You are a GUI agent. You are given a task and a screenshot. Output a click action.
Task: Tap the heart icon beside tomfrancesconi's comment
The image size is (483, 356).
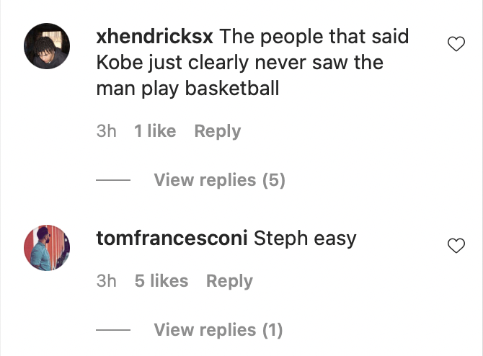(x=456, y=246)
